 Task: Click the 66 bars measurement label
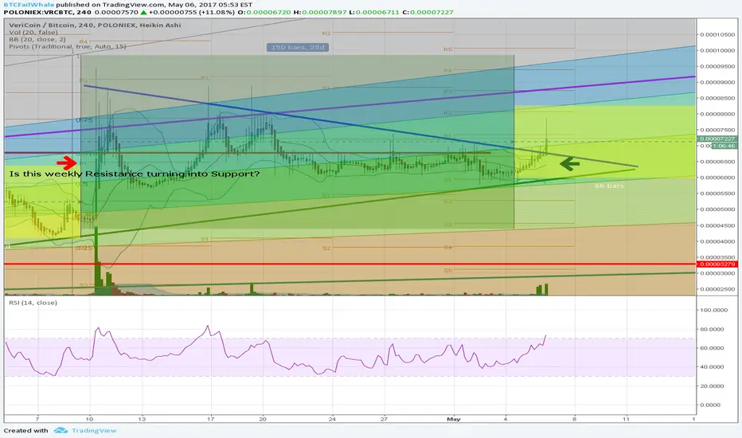[x=610, y=186]
